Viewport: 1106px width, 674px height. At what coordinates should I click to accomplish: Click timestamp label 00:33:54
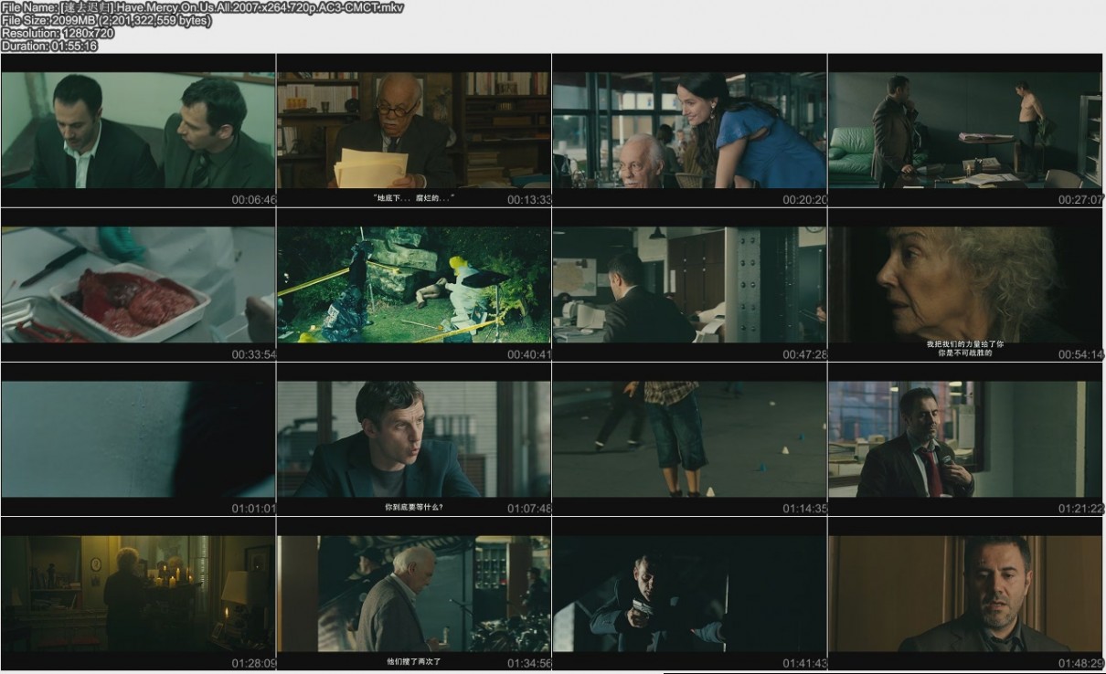point(253,354)
